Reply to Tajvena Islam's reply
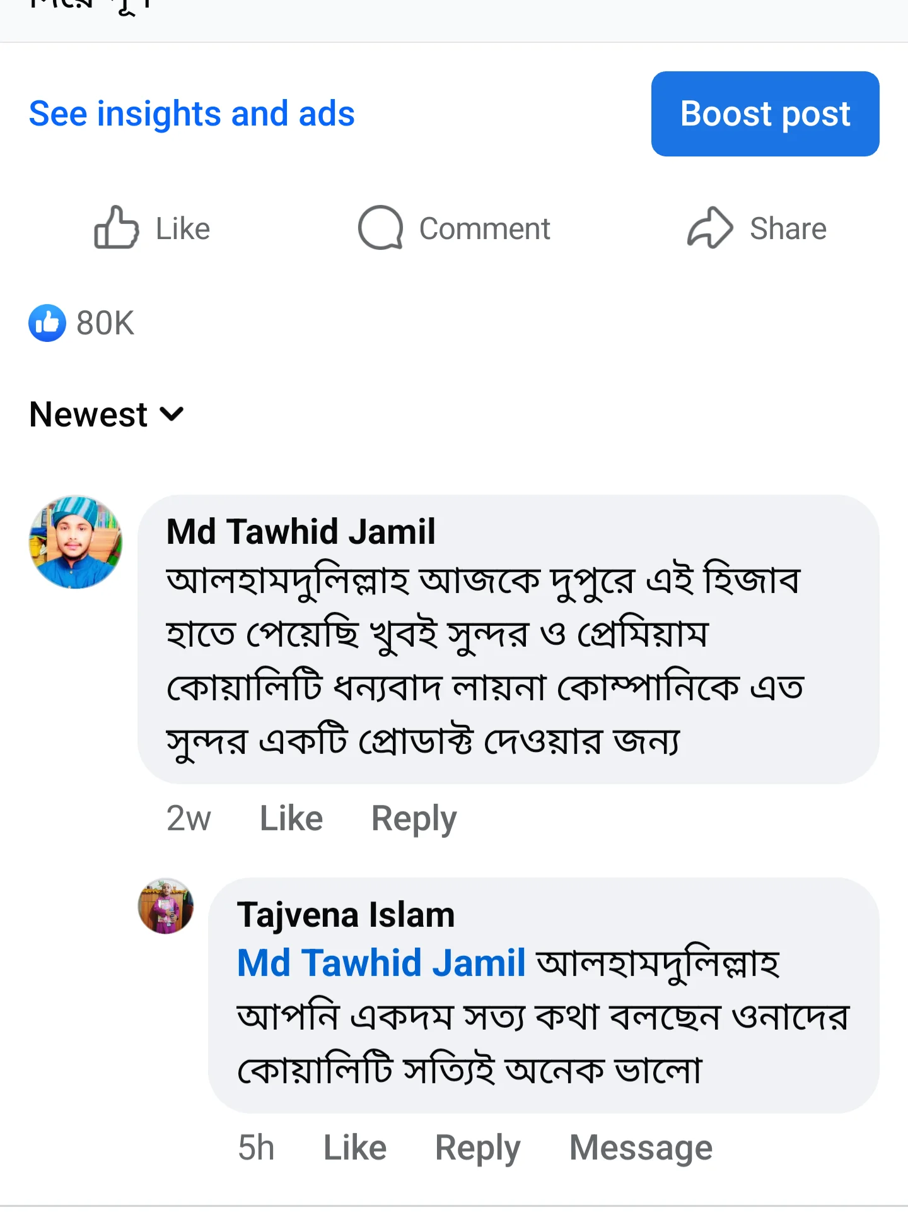Screen dimensions: 908x1212 coord(477,1147)
